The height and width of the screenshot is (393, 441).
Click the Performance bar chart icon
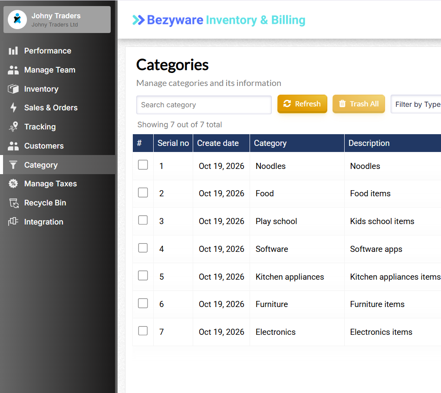click(x=13, y=51)
